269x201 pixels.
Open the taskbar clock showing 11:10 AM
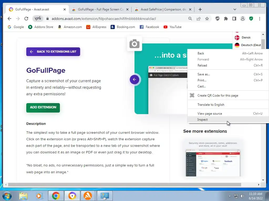(x=256, y=196)
